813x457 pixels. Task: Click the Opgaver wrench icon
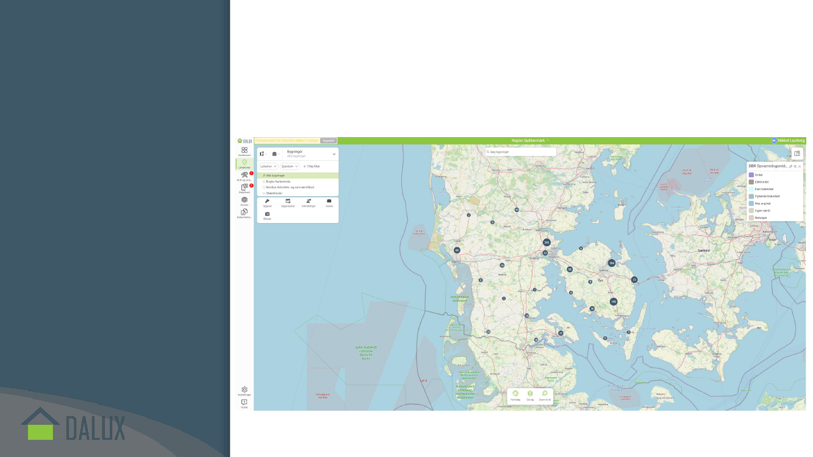pos(267,200)
